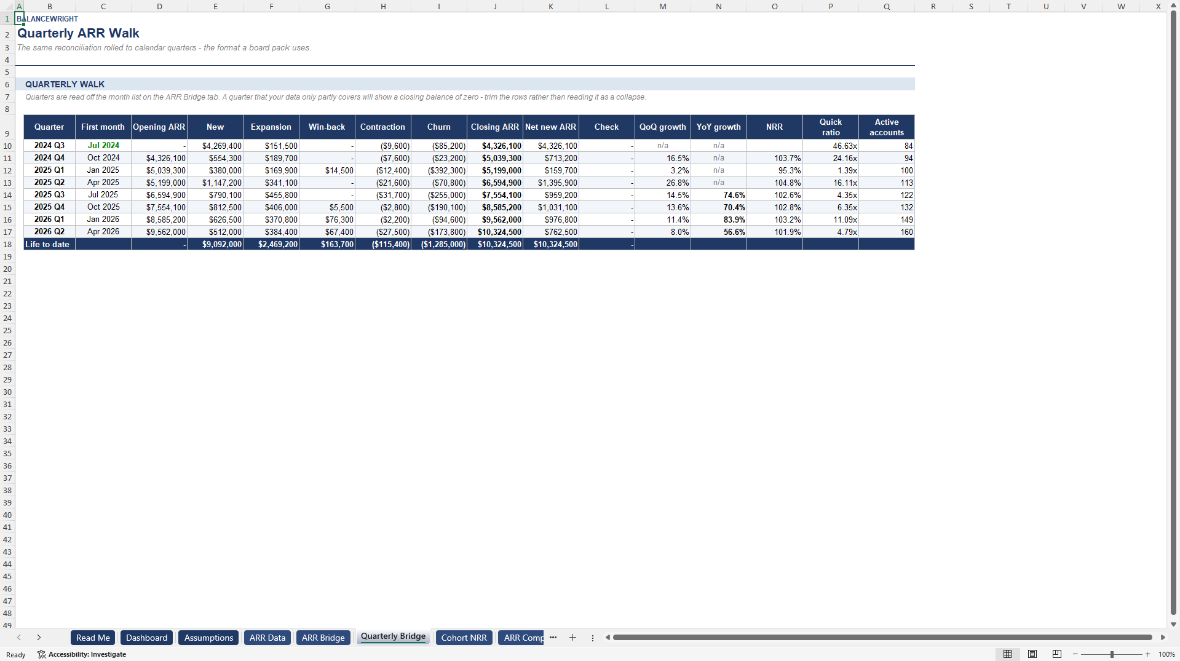This screenshot has width=1180, height=661.
Task: Click the vertical scrollbar thumb
Action: coord(1173,314)
